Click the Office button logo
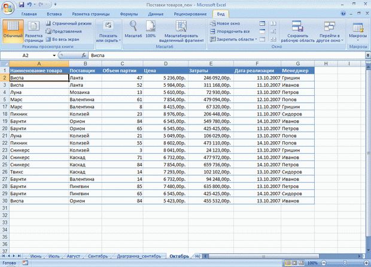Image resolution: width=371 pixels, height=267 pixels. [8, 8]
